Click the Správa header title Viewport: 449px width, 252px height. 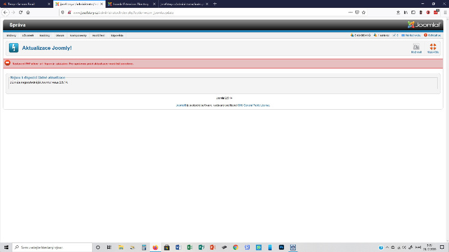(x=17, y=25)
